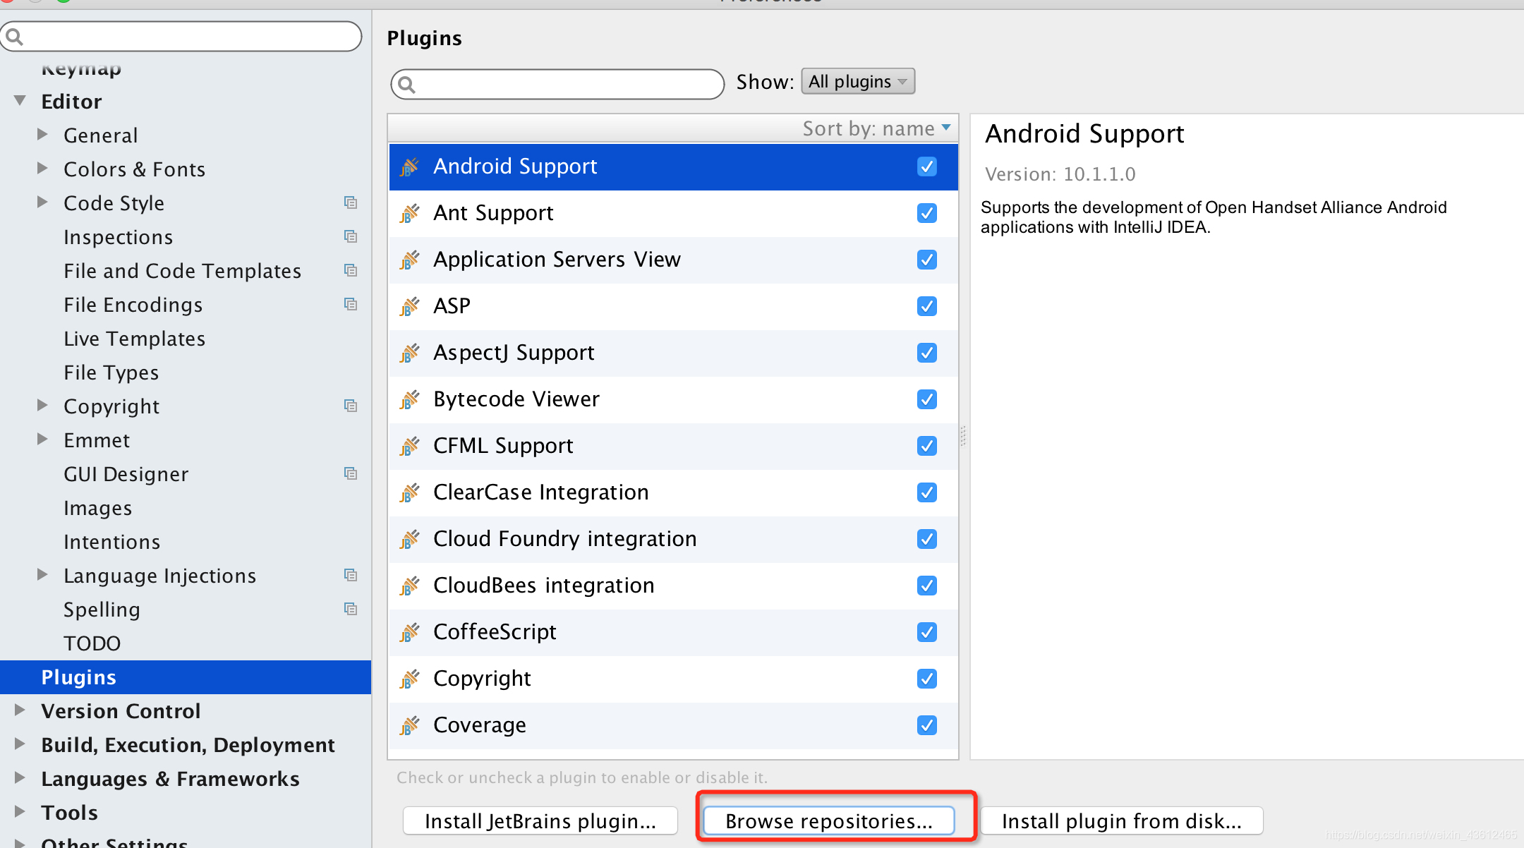Toggle the Application Servers View checkbox

pyautogui.click(x=927, y=260)
